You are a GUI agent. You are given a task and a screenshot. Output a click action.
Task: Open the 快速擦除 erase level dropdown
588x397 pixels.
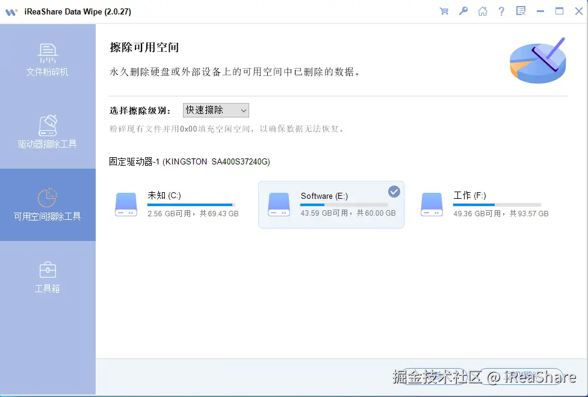215,110
